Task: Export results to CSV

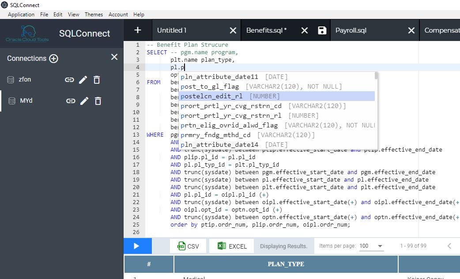Action: point(188,246)
